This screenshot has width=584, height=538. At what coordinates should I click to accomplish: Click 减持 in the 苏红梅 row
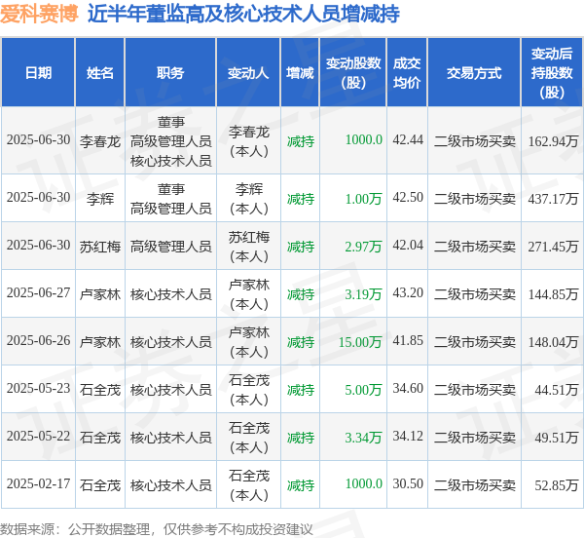[x=301, y=247]
